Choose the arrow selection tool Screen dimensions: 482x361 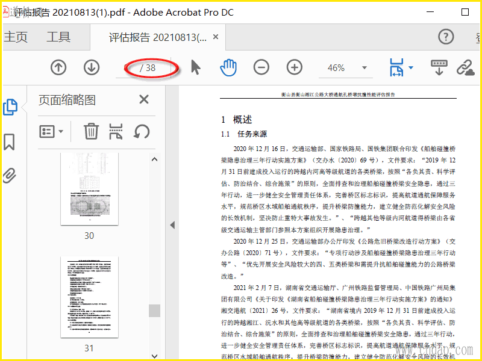click(195, 67)
